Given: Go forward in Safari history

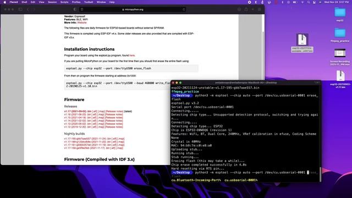Looking at the screenshot, I should coord(34,9).
